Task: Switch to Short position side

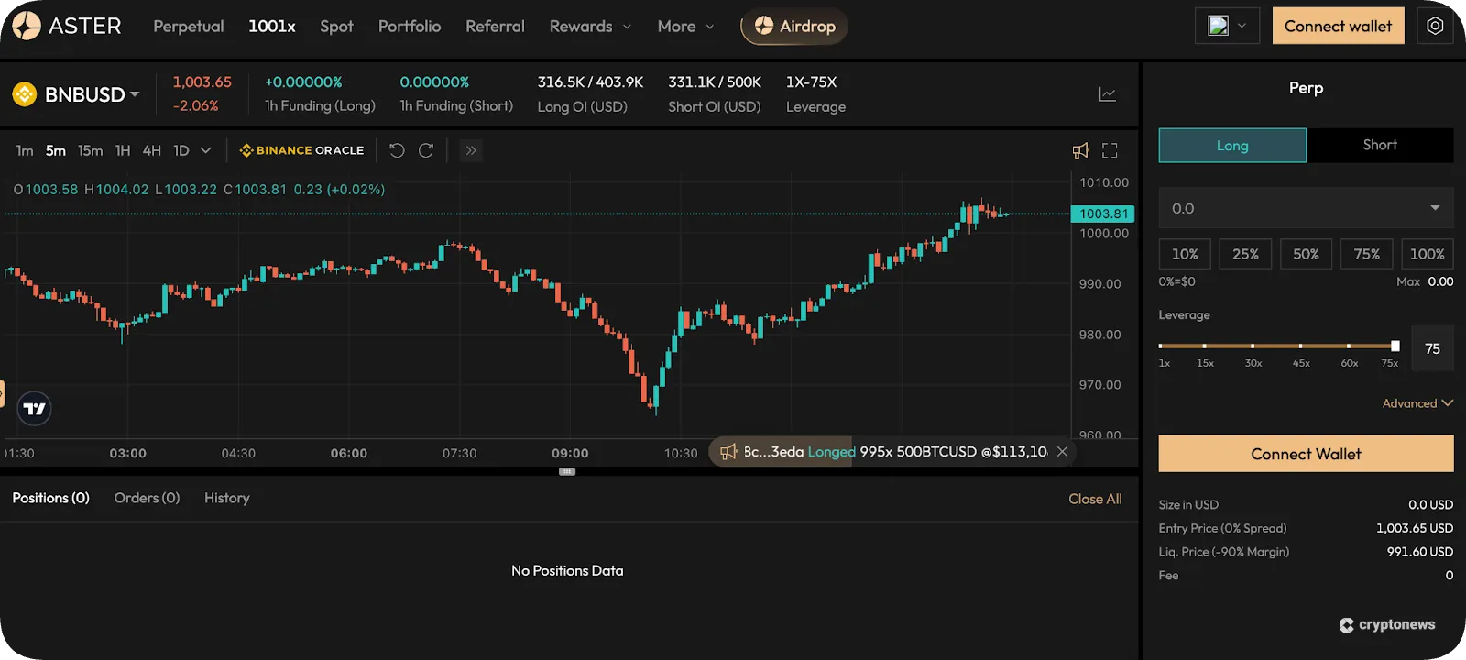Action: (x=1380, y=145)
